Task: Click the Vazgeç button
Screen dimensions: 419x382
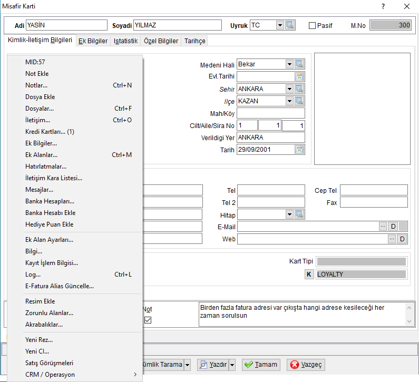Action: (x=306, y=365)
